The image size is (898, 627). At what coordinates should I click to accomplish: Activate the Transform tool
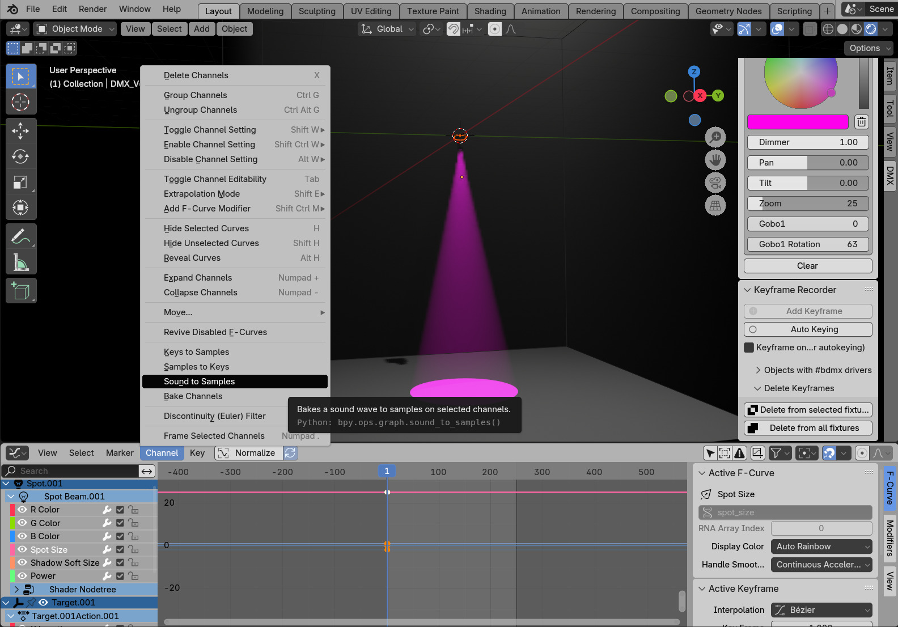21,207
